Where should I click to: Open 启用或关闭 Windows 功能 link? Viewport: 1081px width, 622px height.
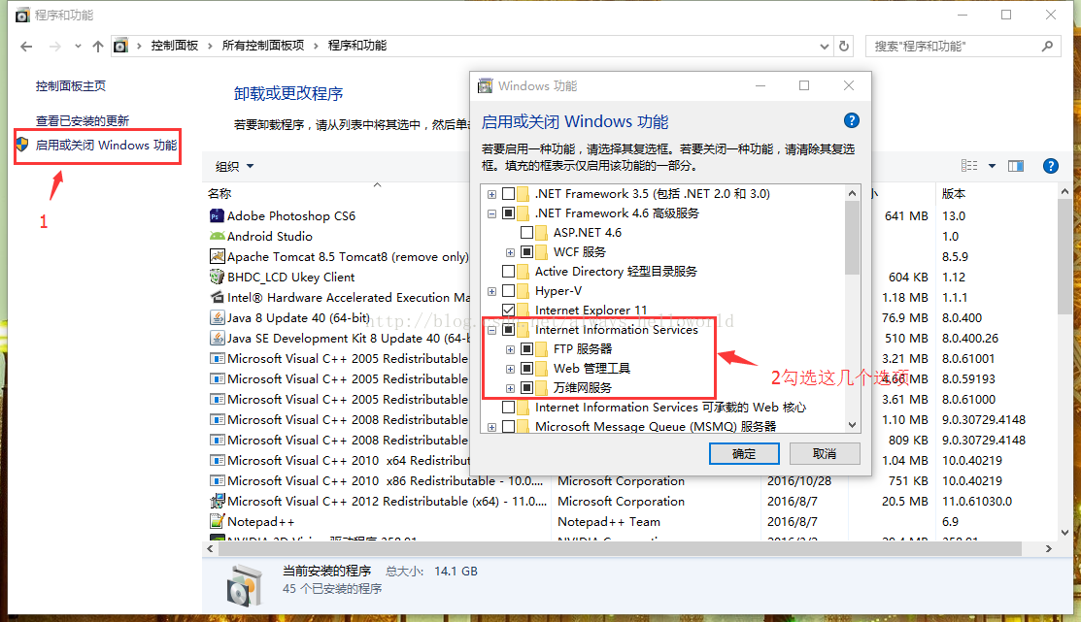[106, 146]
